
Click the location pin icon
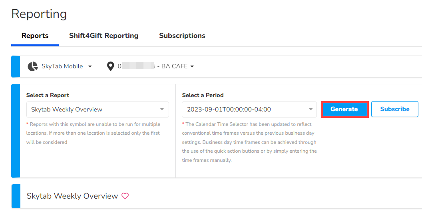coord(111,66)
